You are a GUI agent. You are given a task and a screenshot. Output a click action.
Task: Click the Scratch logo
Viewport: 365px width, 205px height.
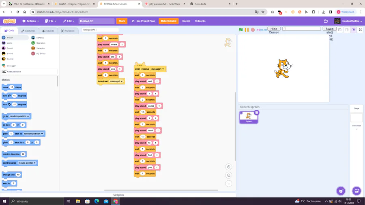point(10,21)
